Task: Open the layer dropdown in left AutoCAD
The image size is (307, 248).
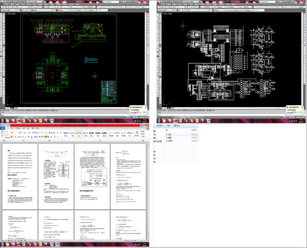Action: (41, 10)
